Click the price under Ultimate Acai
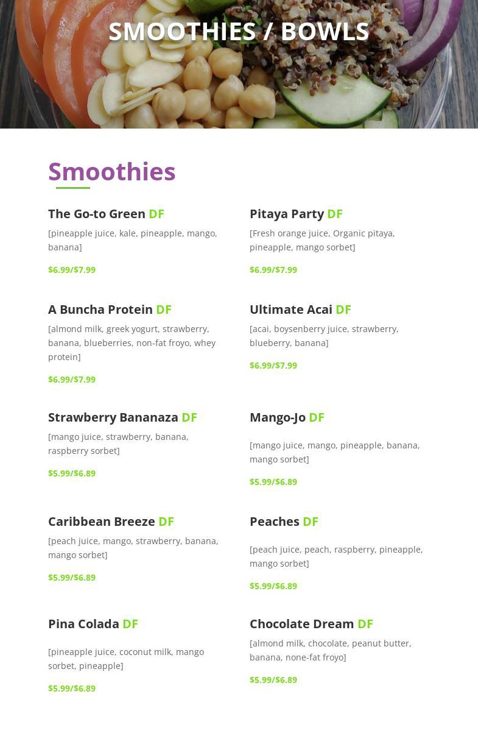 (x=273, y=366)
